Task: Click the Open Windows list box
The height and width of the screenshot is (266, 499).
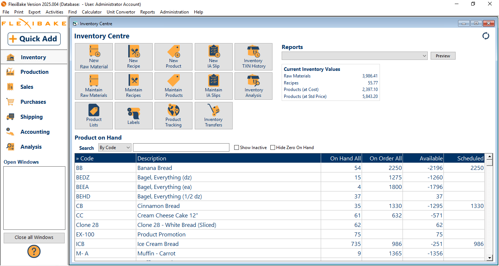Action: pos(34,198)
